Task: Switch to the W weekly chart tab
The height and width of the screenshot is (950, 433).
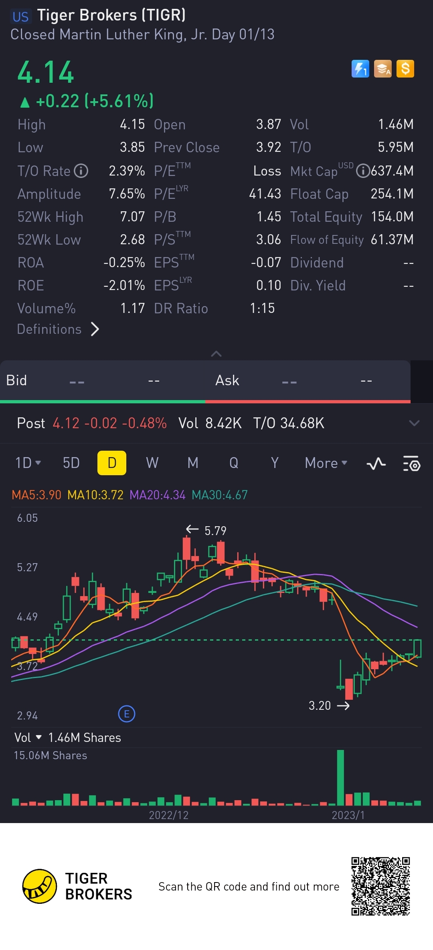Action: tap(152, 463)
